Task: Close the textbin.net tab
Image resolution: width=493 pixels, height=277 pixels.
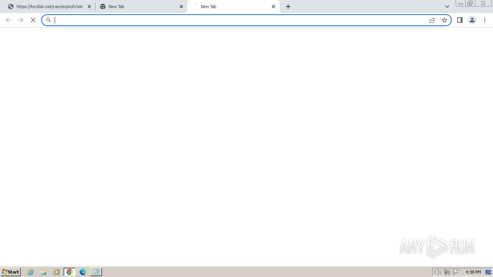Action: click(89, 7)
